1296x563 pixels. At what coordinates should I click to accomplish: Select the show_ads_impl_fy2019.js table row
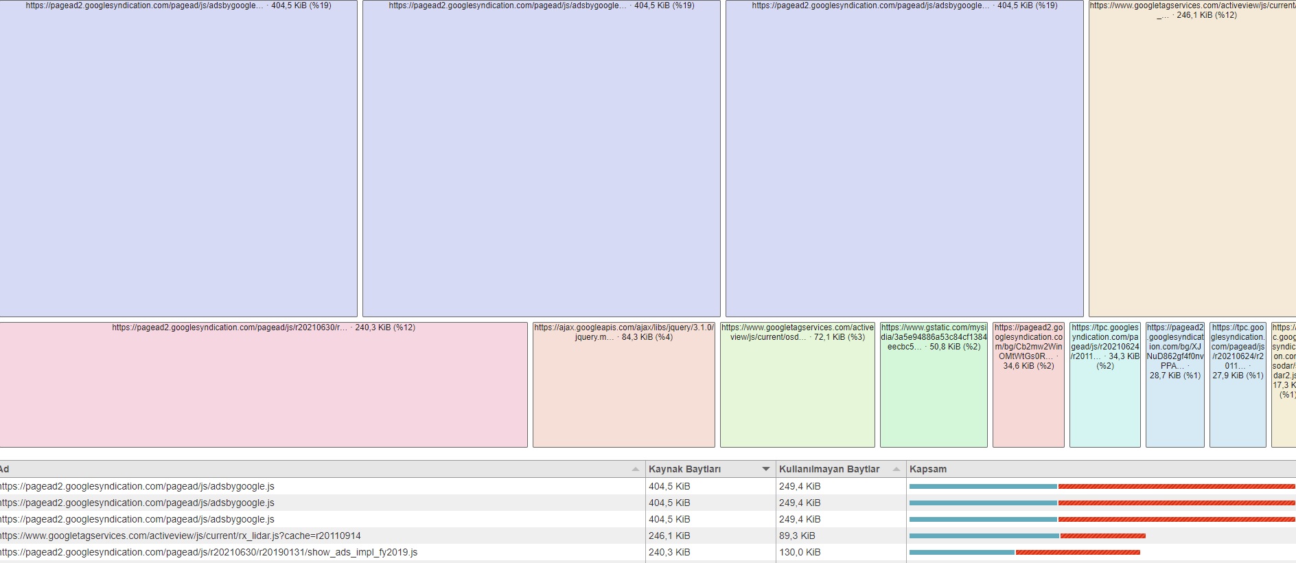point(648,552)
